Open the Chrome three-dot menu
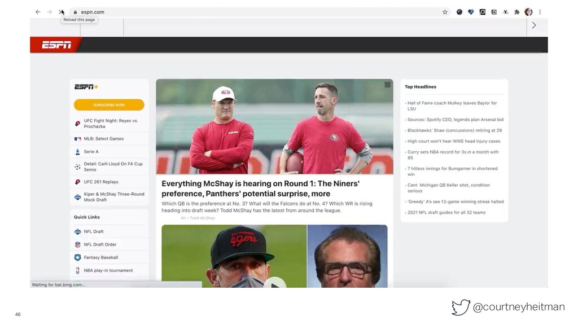 click(x=540, y=12)
